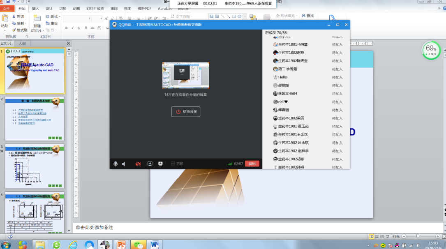Click the presentation demo icon in call toolbar
Image resolution: width=446 pixels, height=249 pixels.
click(160, 164)
